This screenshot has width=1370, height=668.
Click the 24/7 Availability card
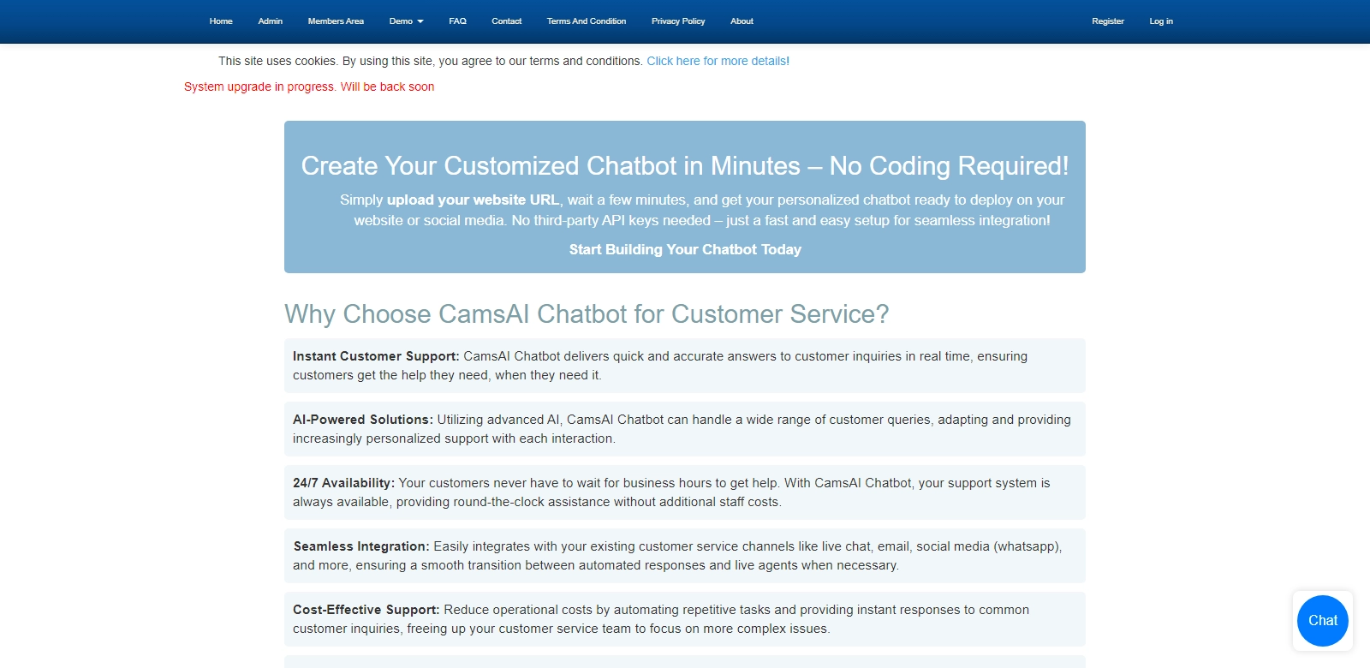(x=684, y=492)
